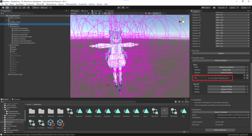Open the Layers dropdown
The width and height of the screenshot is (252, 136).
[x=234, y=8]
